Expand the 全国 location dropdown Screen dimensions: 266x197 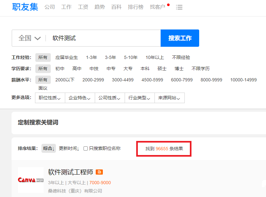pyautogui.click(x=30, y=38)
